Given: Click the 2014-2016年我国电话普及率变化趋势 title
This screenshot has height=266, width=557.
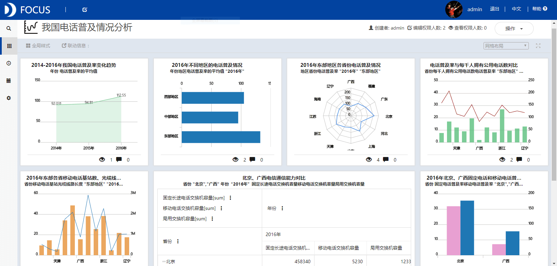Looking at the screenshot, I should [x=73, y=65].
